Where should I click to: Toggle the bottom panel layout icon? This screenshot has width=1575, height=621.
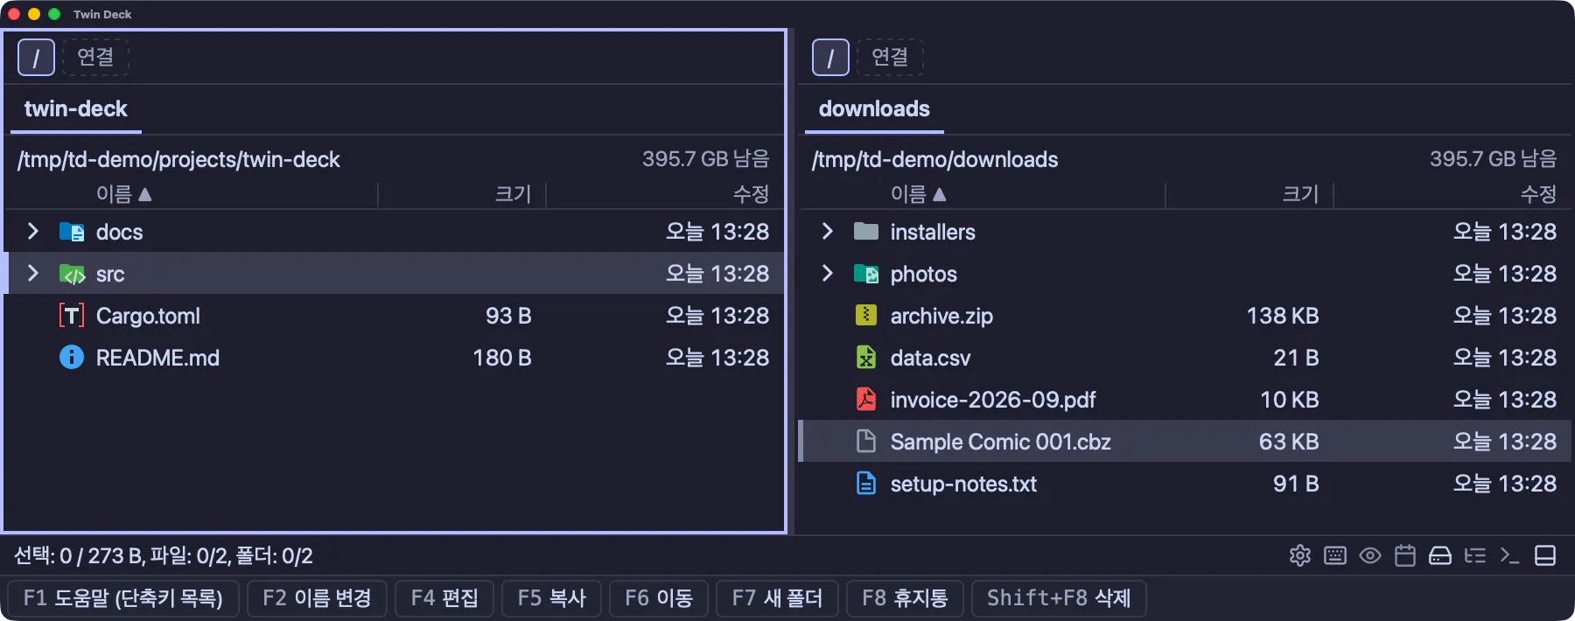click(1545, 555)
